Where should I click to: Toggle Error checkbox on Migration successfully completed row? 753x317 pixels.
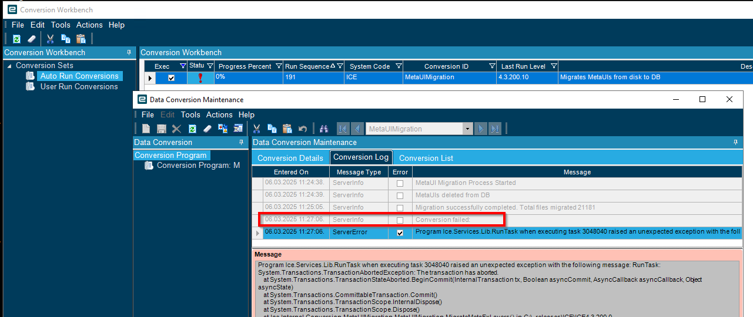[400, 208]
